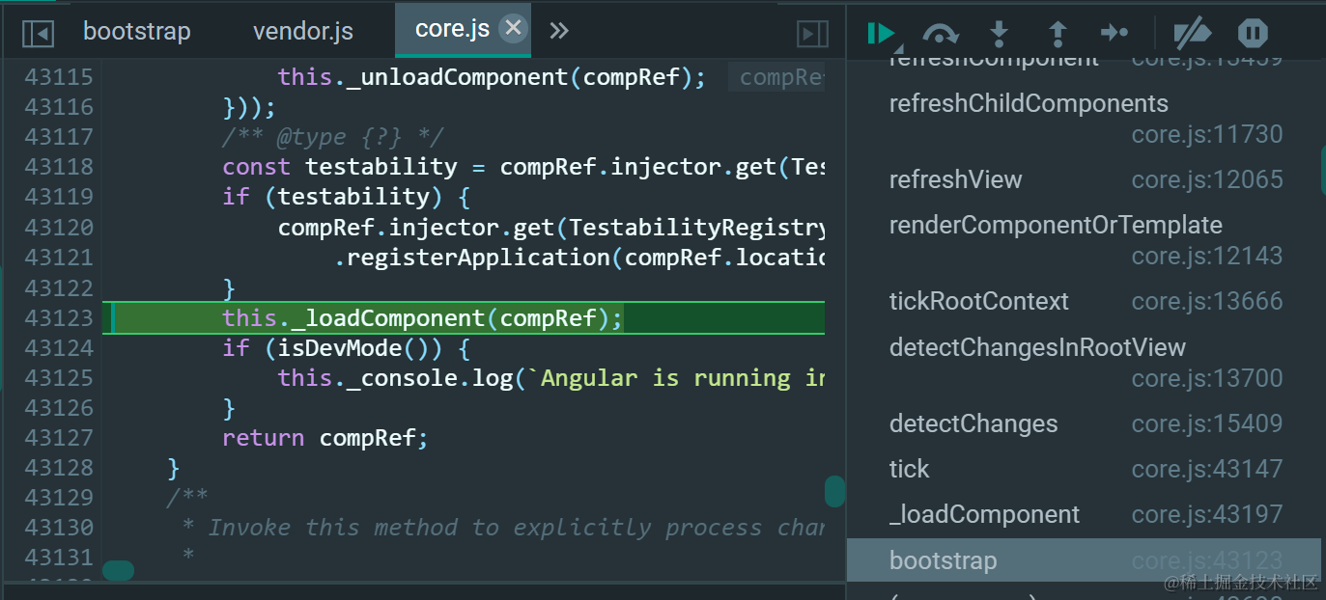
Task: Click line number 43119 in the gutter
Action: [59, 197]
